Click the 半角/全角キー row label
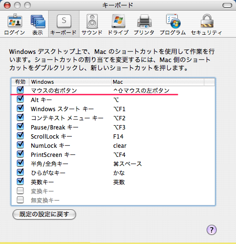Viewport: 236px width, 244px height. point(50,164)
